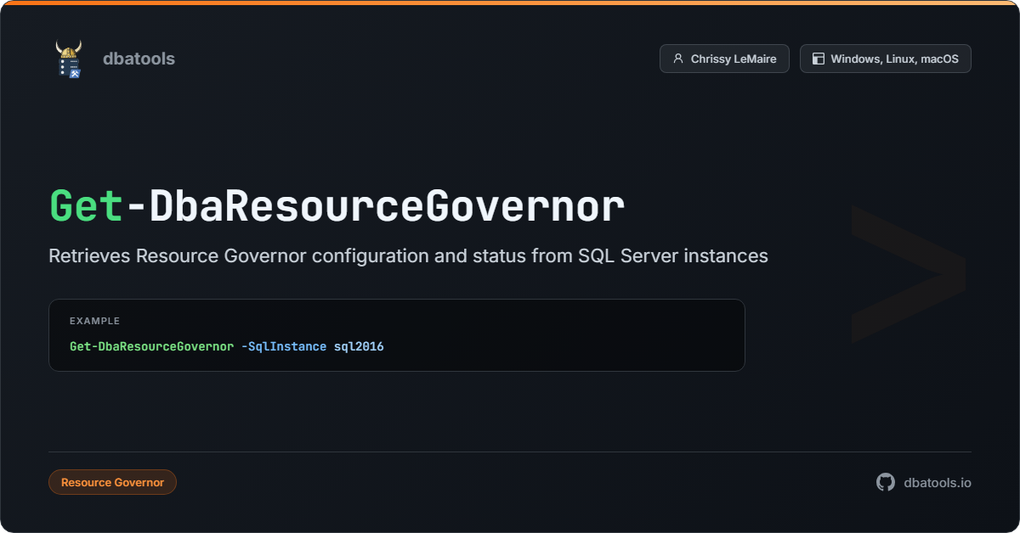Image resolution: width=1020 pixels, height=533 pixels.
Task: Select the Resource Governor tag pill
Action: 113,482
